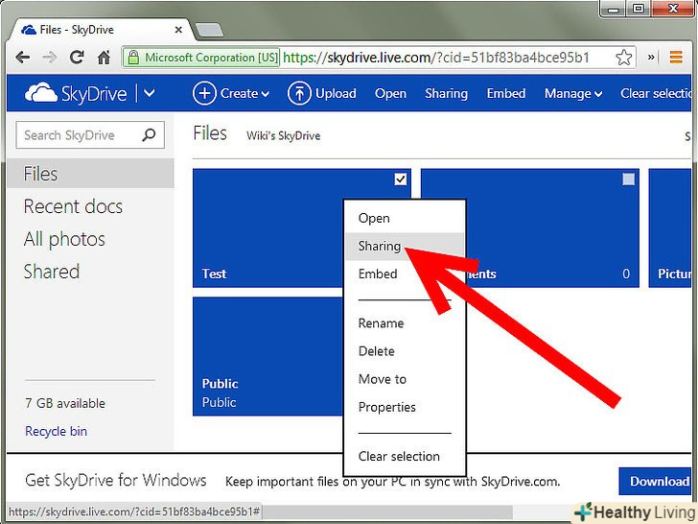This screenshot has height=524, width=698.
Task: Select the Public folder tile
Action: [x=268, y=356]
